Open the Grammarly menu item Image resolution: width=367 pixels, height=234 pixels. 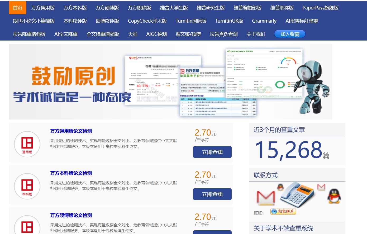264,21
